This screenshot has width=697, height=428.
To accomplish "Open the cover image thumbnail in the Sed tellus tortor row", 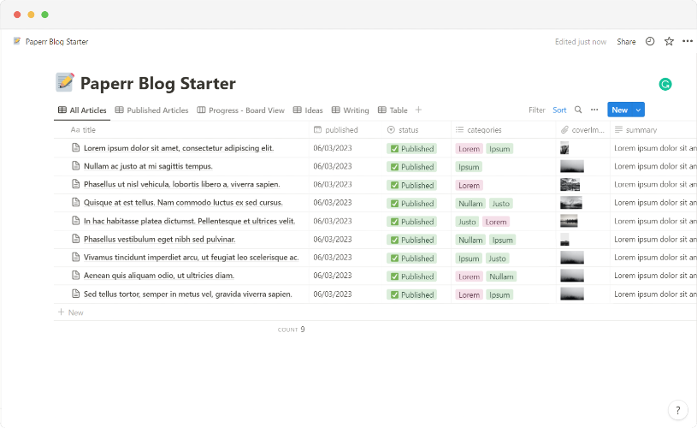I will (x=572, y=294).
